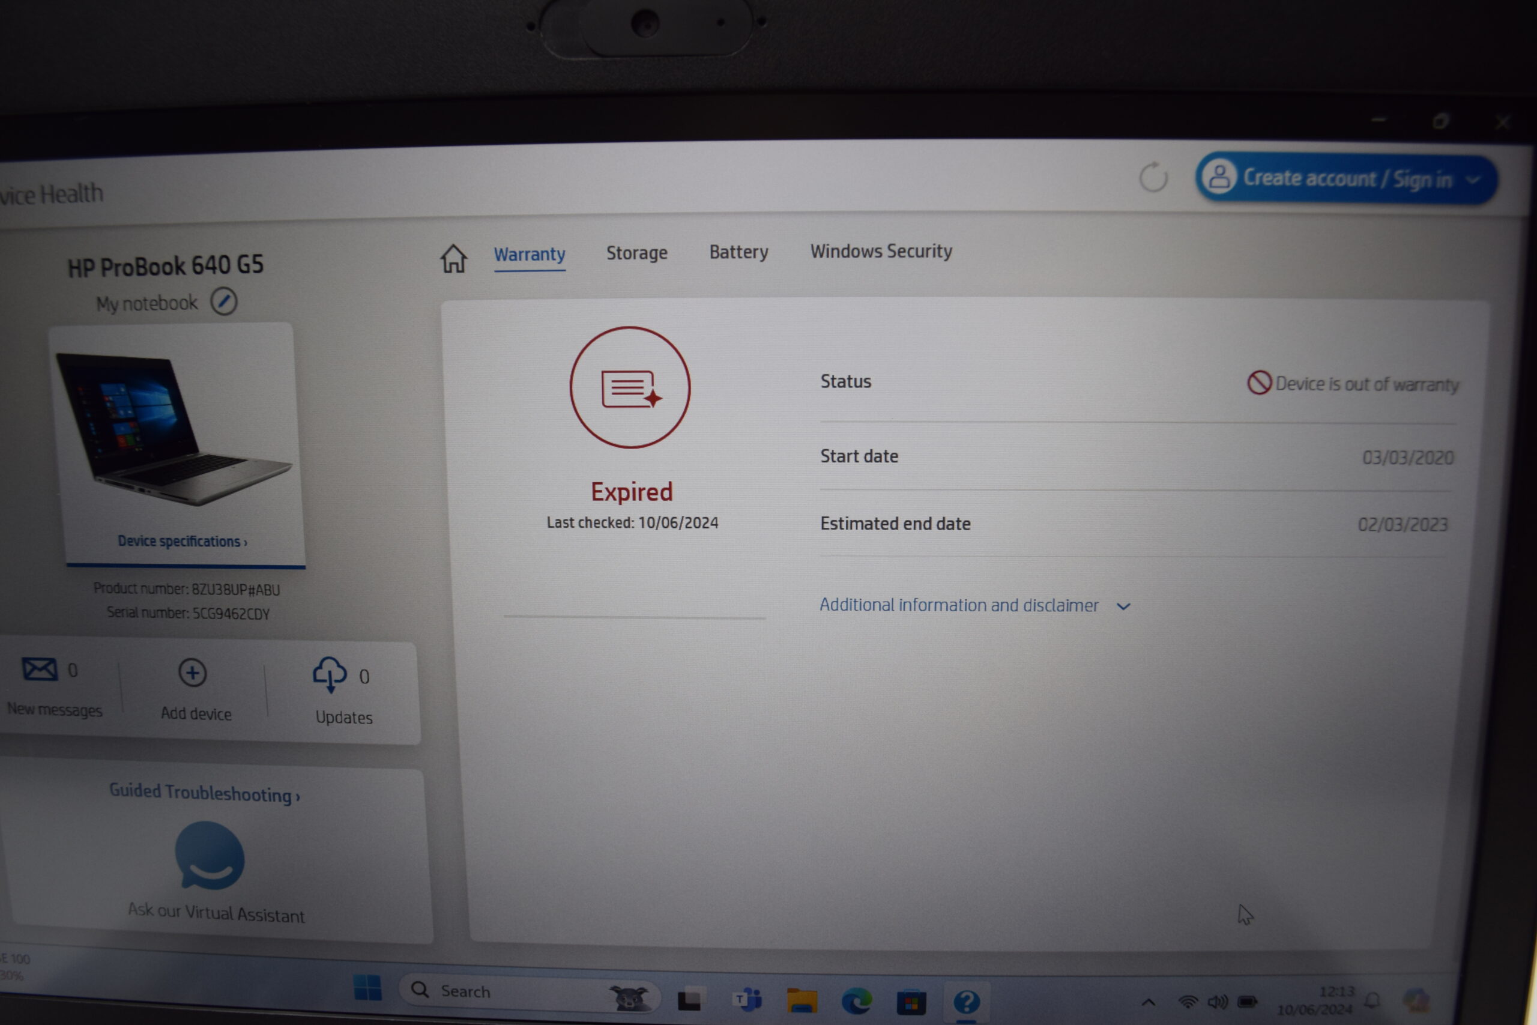Open the notification bell icon
1537x1025 pixels.
point(1373,1000)
